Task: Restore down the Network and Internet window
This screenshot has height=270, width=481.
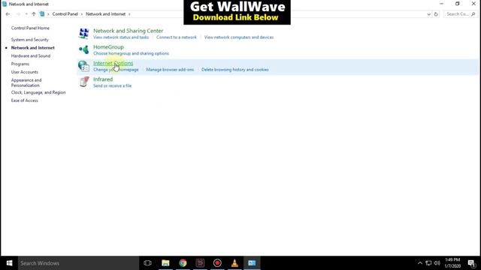Action: click(458, 4)
